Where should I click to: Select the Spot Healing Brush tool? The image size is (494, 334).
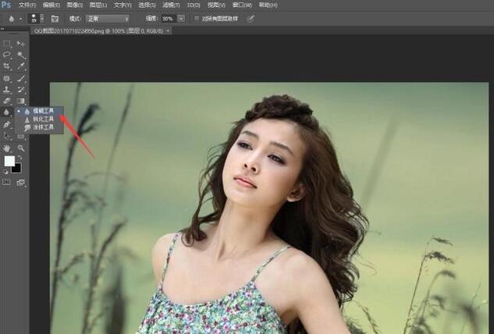pyautogui.click(x=6, y=79)
